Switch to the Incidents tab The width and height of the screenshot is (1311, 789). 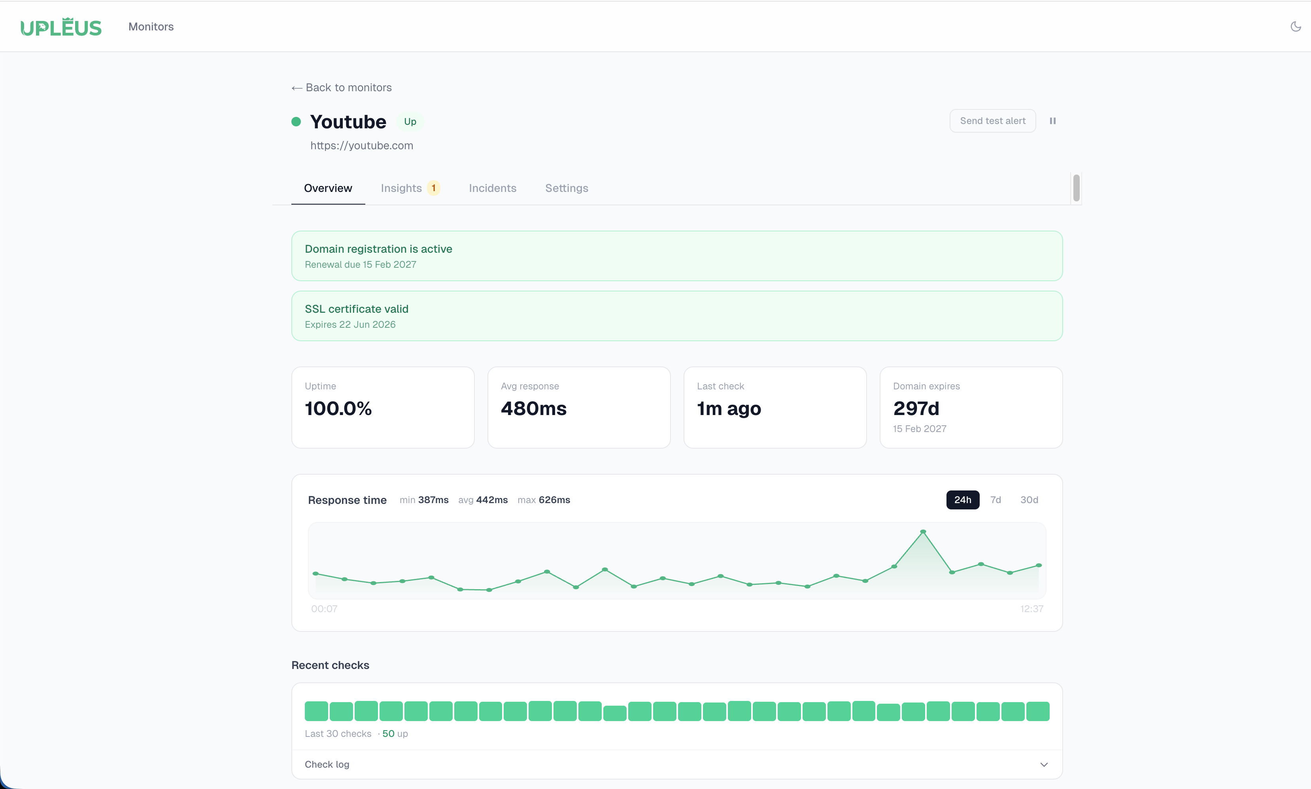492,188
